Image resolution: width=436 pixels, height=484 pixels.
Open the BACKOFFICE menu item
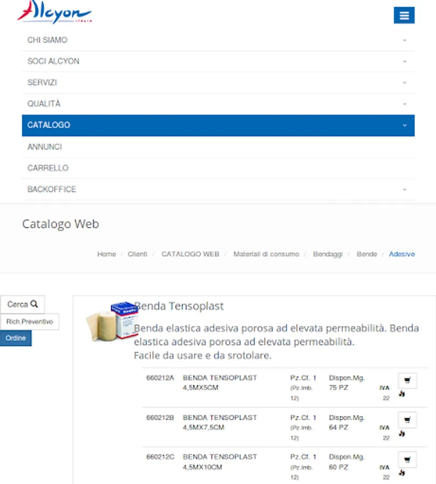[x=218, y=189]
